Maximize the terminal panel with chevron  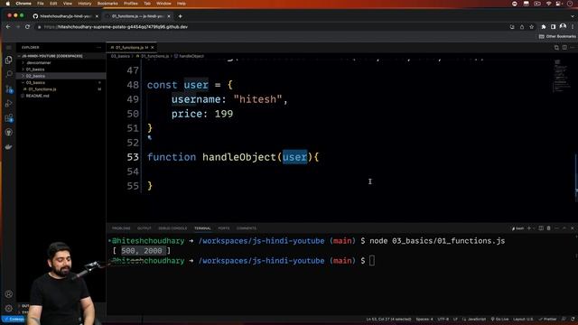[x=564, y=228]
